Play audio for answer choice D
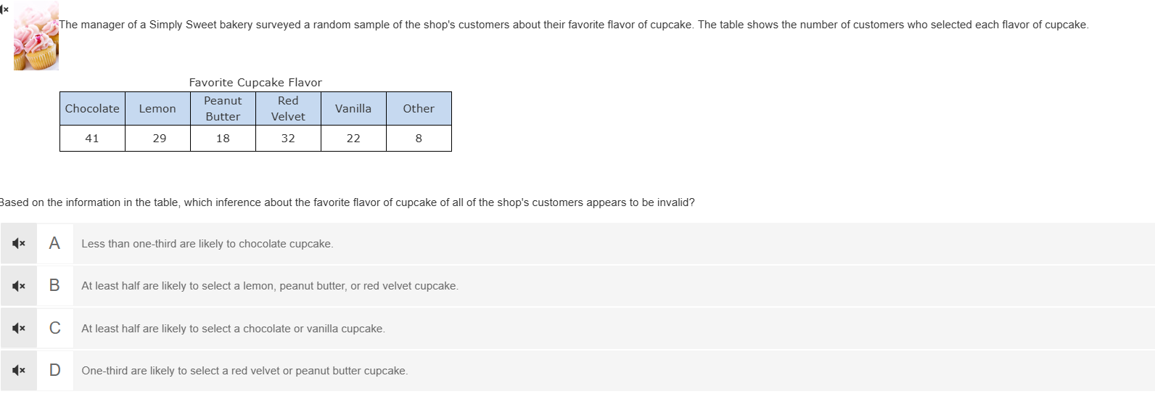1155x394 pixels. [x=19, y=371]
